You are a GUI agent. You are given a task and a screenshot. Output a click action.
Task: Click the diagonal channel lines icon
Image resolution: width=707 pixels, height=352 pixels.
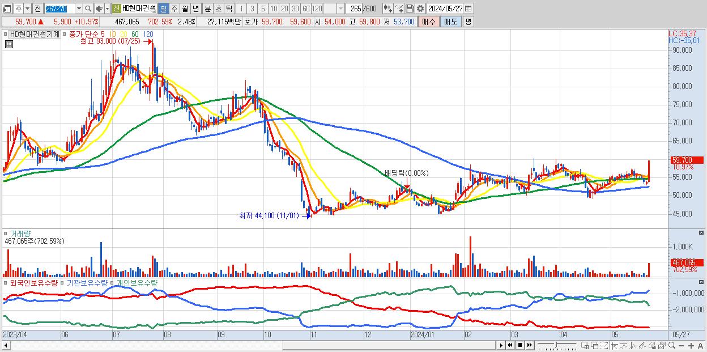(642, 346)
